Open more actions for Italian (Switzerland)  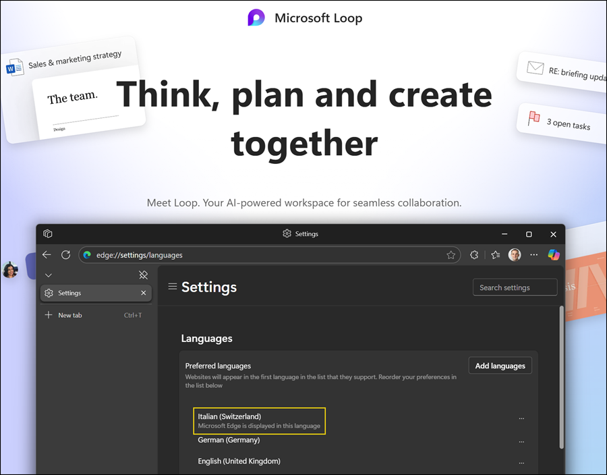(x=521, y=419)
